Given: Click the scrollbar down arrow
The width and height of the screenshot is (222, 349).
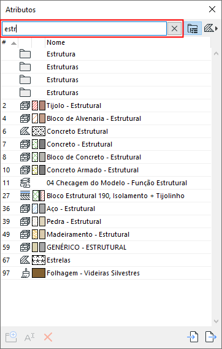Looking at the screenshot, I should tap(216, 321).
